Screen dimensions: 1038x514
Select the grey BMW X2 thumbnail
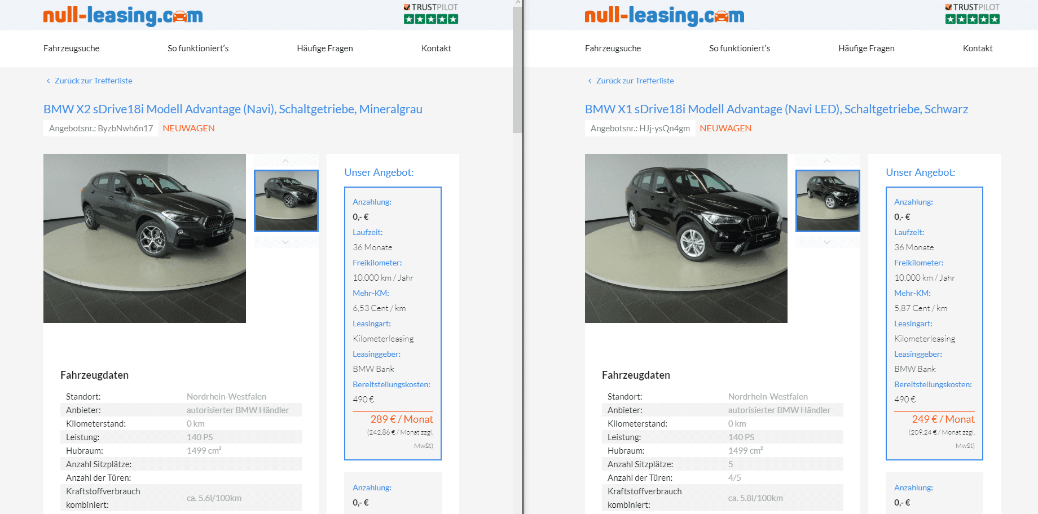287,201
